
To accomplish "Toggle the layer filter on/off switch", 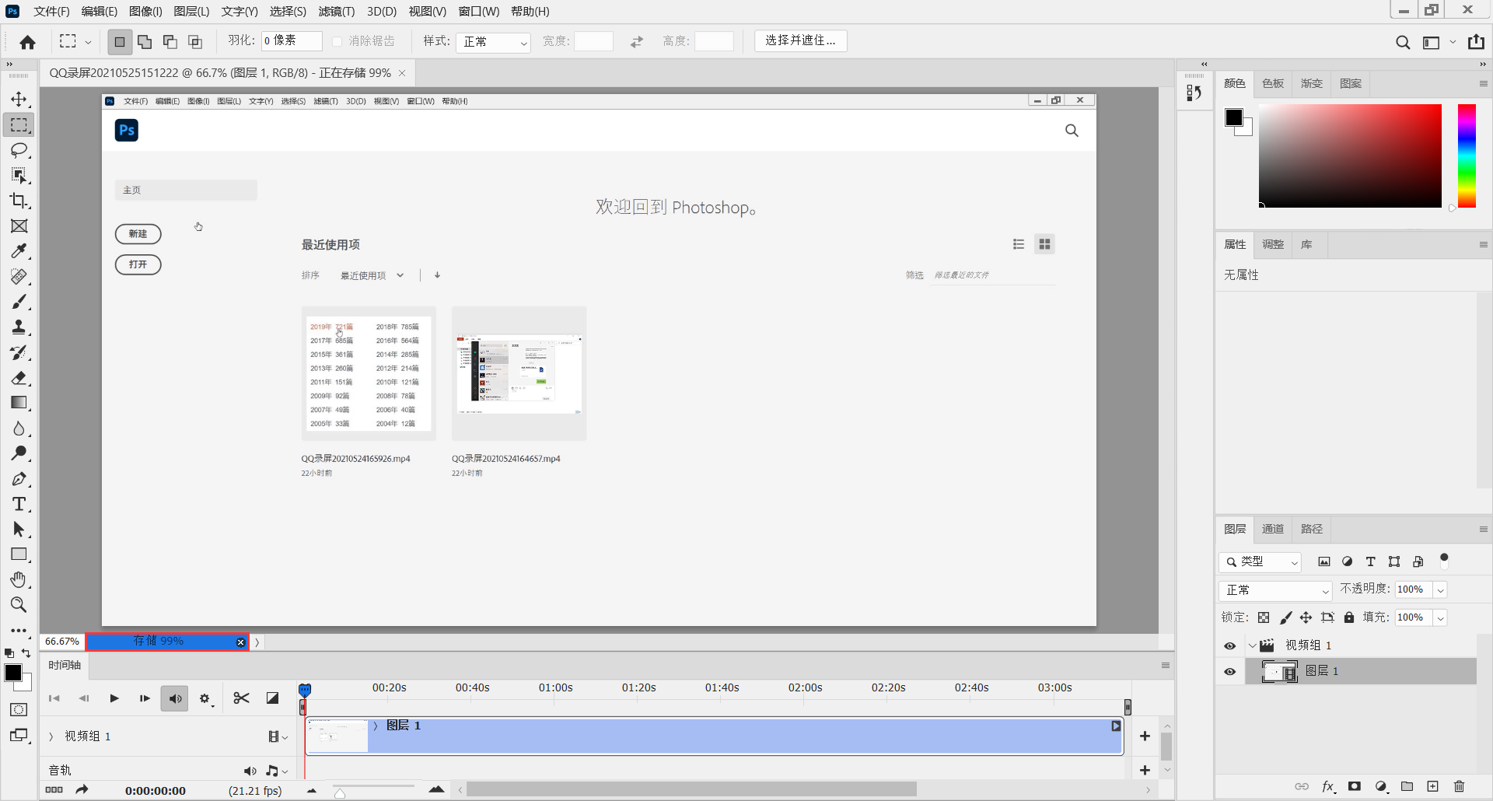I will (x=1444, y=560).
